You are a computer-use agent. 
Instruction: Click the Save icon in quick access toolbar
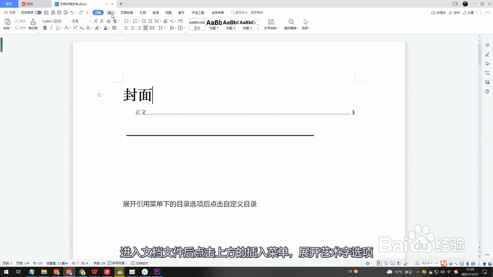(46, 13)
